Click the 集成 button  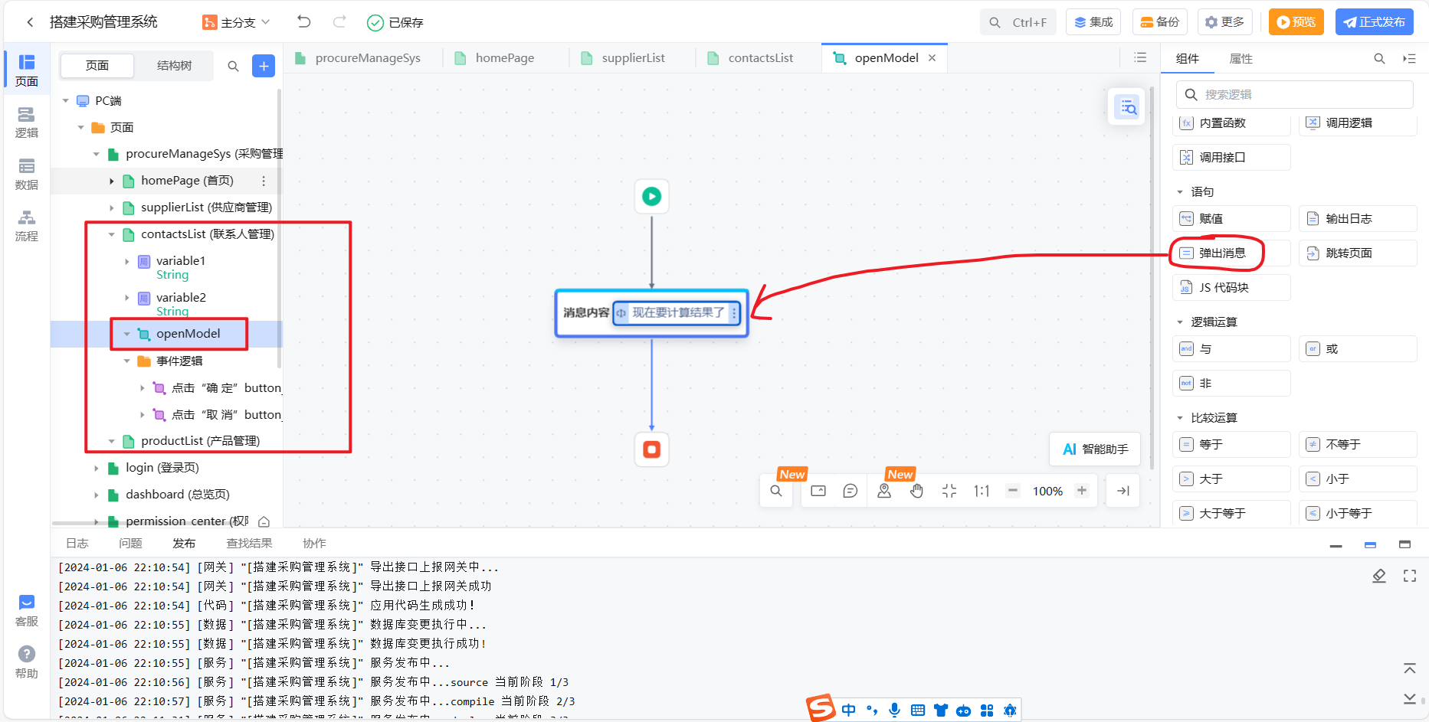[1093, 22]
